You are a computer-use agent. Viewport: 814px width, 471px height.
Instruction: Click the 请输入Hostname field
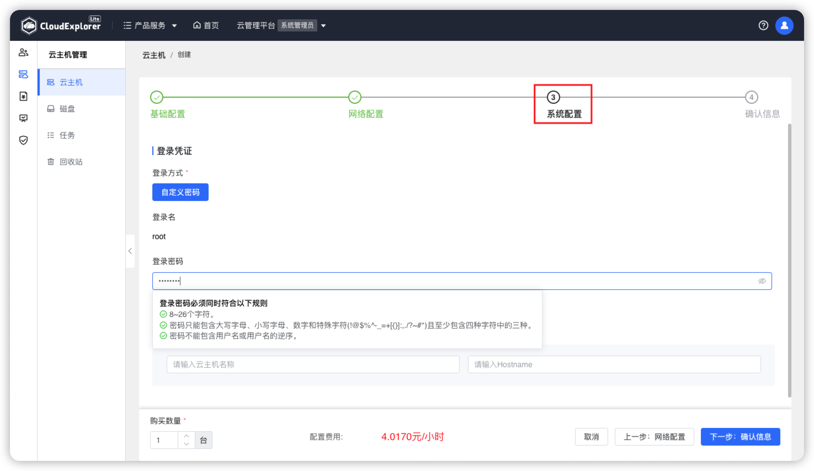point(614,364)
